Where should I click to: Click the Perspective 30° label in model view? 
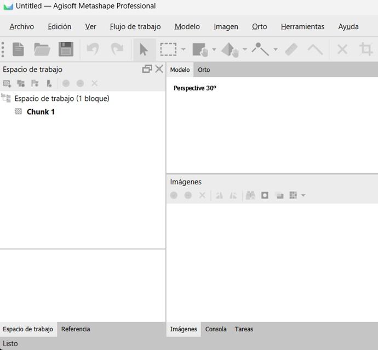[195, 88]
